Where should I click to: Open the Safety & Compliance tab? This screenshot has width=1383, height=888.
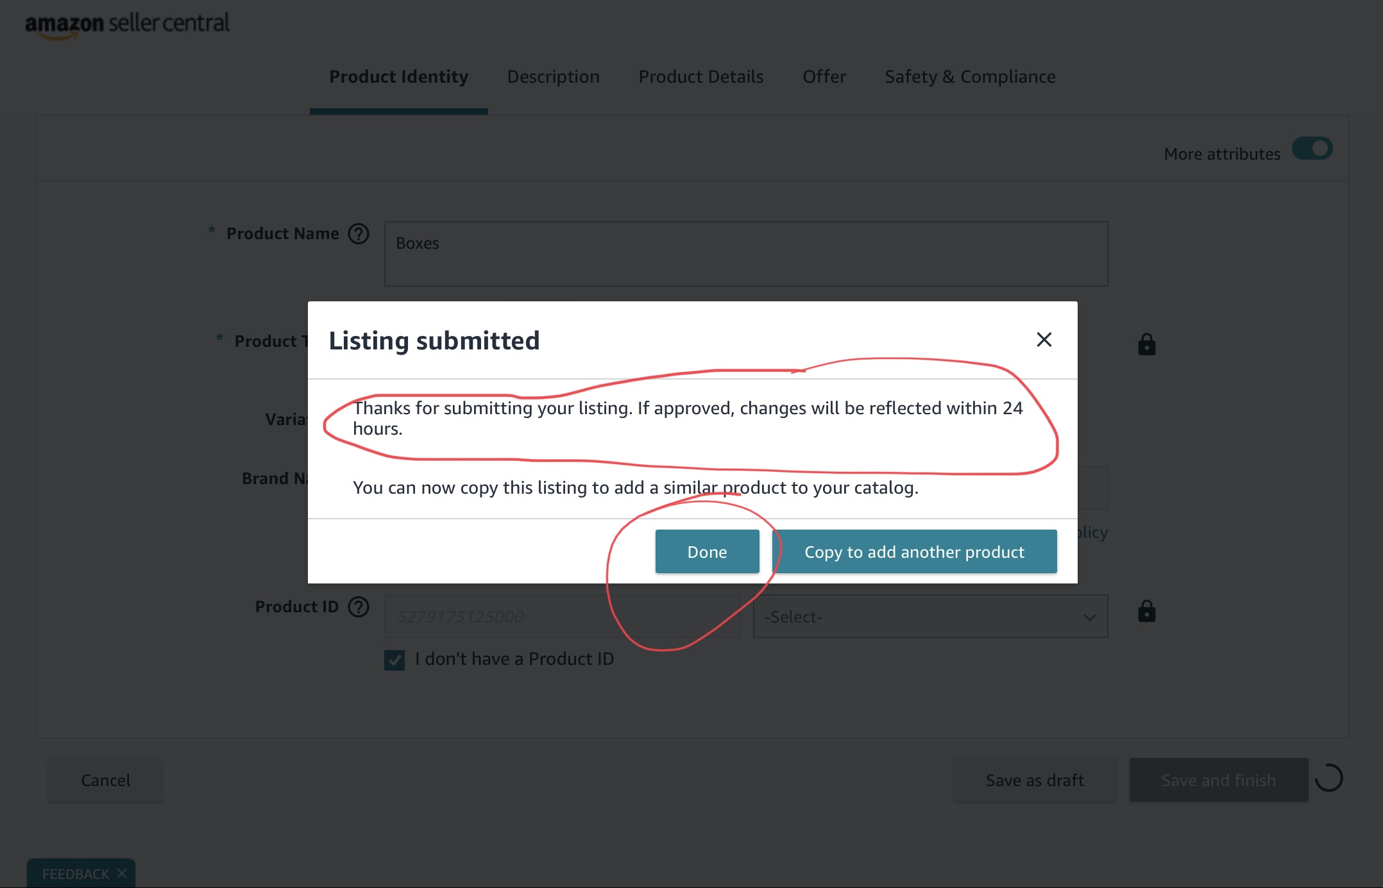pyautogui.click(x=970, y=77)
